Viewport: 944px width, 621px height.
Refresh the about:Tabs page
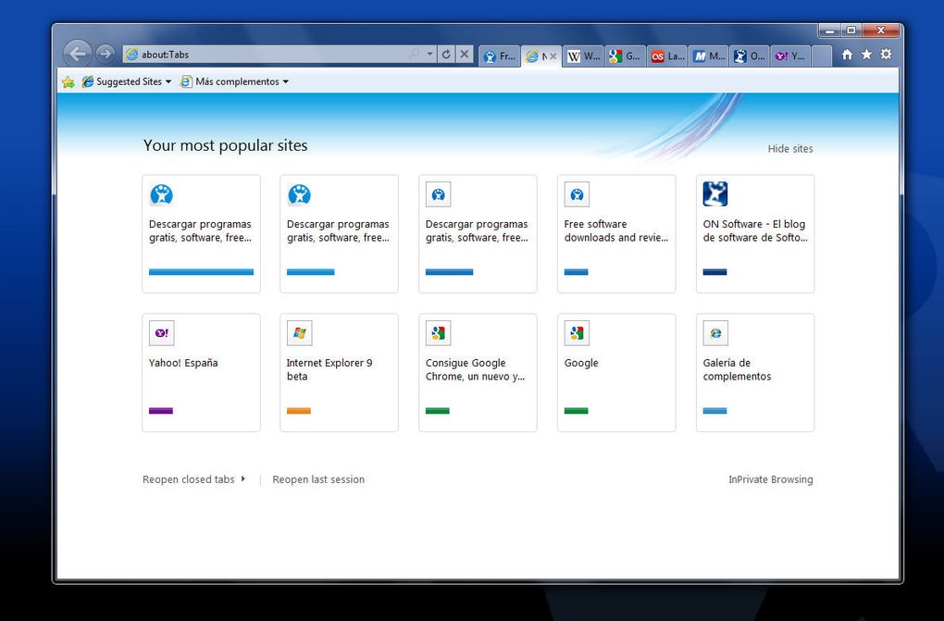(446, 54)
